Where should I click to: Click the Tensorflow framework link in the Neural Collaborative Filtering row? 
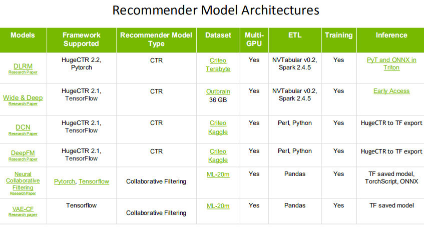pos(94,181)
